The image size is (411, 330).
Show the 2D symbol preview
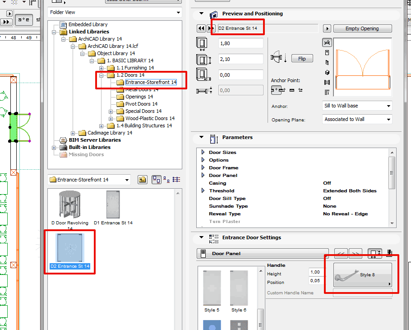point(327,42)
